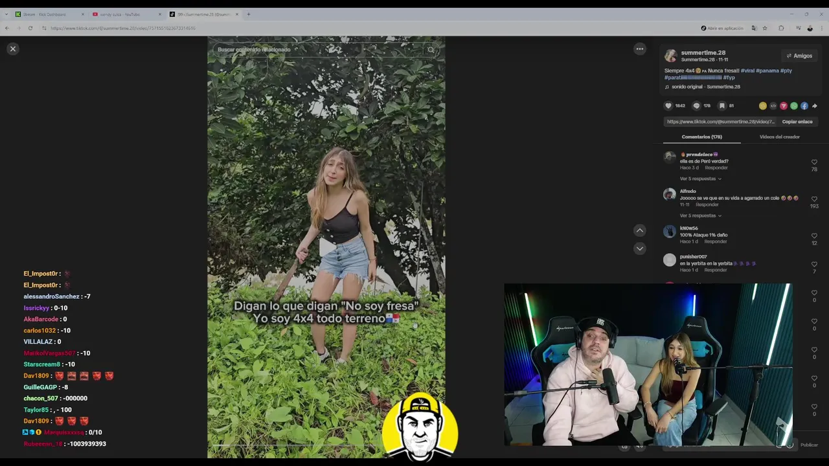
Task: Expand 5 replies under prendeloco's comment
Action: coord(700,179)
